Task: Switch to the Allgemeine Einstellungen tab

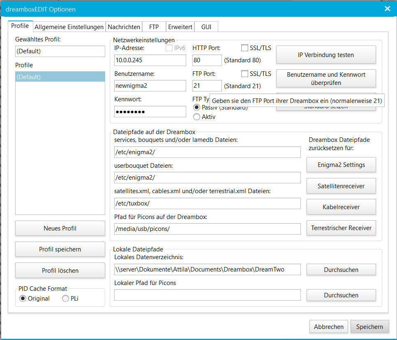Action: (69, 27)
